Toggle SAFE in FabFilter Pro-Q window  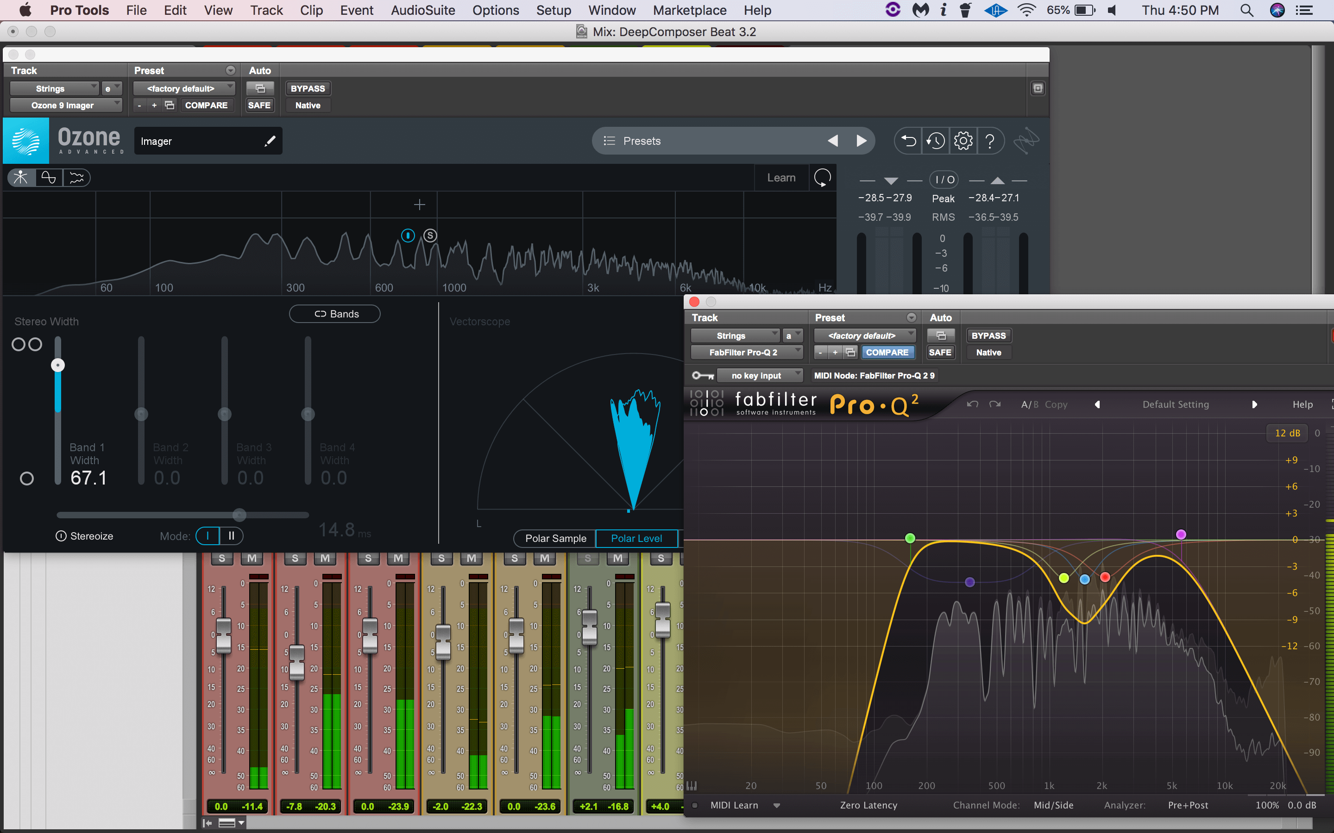point(940,352)
